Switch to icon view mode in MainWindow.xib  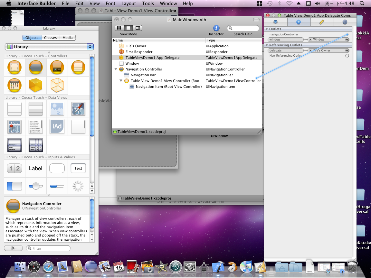tap(119, 28)
